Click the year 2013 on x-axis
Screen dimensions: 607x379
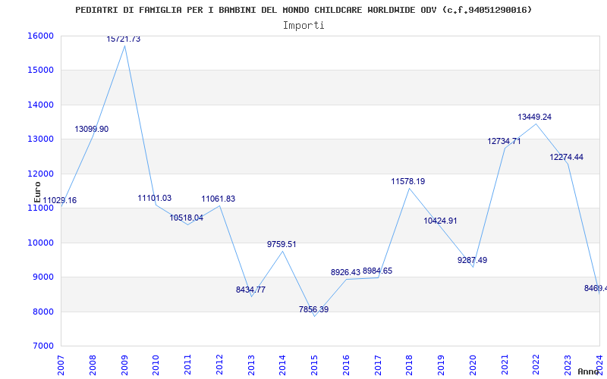coord(251,365)
